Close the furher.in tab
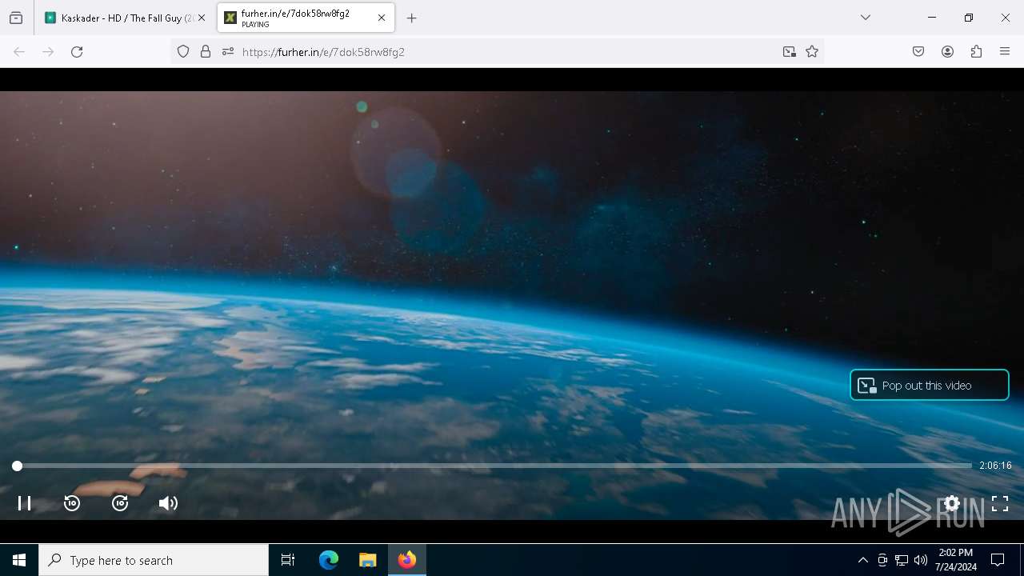This screenshot has width=1024, height=576. click(x=382, y=18)
